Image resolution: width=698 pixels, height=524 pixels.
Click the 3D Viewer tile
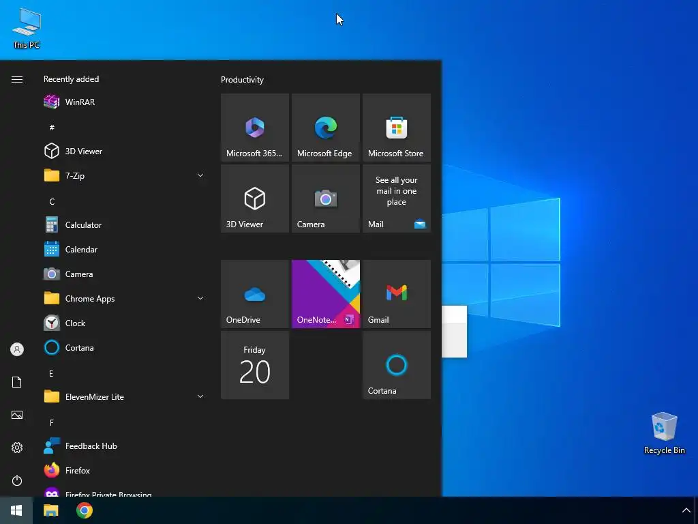(255, 199)
